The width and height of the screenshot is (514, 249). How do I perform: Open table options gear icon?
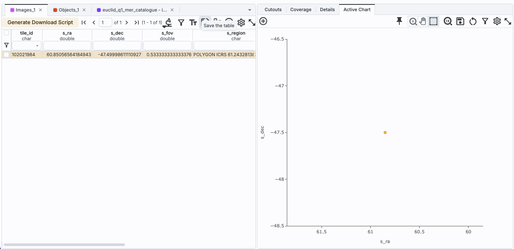point(241,23)
